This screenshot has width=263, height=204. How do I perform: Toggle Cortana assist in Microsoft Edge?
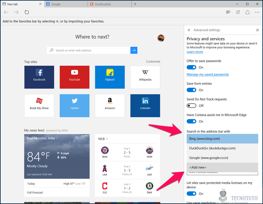coord(191,121)
